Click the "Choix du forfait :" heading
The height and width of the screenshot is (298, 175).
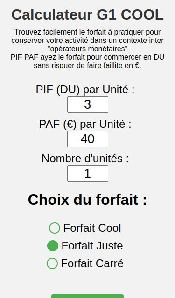point(88,200)
